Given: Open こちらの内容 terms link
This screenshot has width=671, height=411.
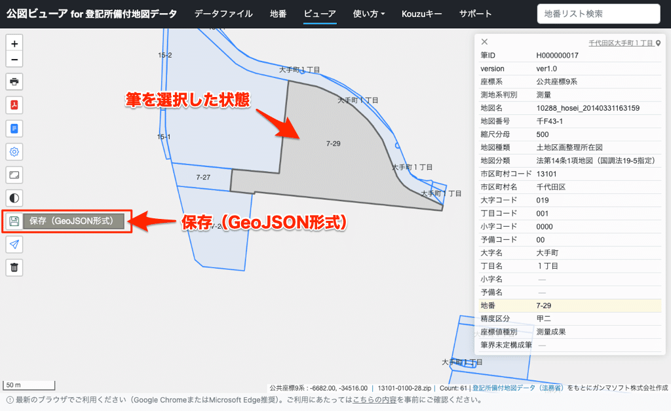Looking at the screenshot, I should pos(375,400).
